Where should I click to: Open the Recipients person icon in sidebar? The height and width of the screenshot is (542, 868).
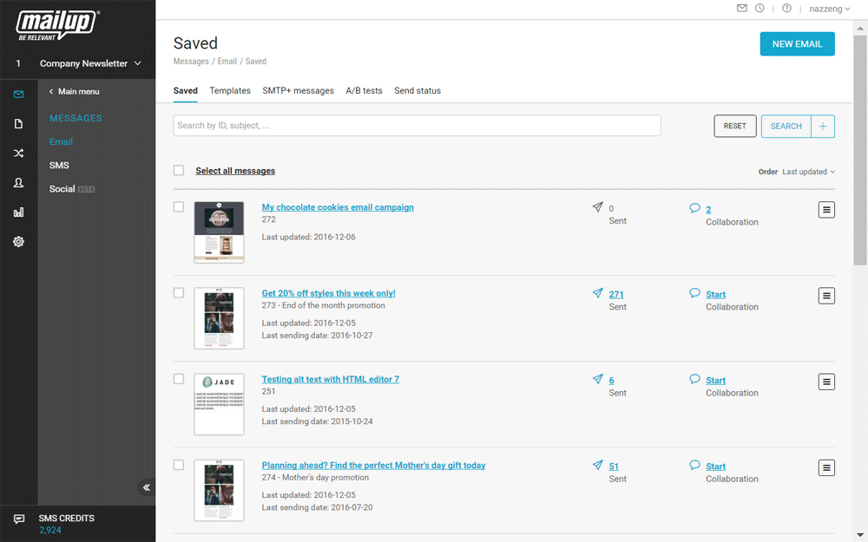pos(18,183)
